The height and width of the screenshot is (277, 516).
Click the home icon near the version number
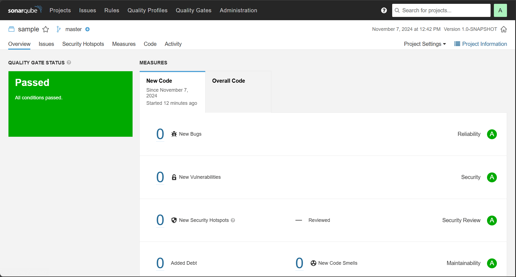504,29
